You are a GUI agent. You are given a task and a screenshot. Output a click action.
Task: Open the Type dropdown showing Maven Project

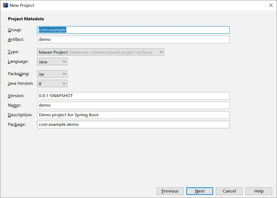point(100,52)
